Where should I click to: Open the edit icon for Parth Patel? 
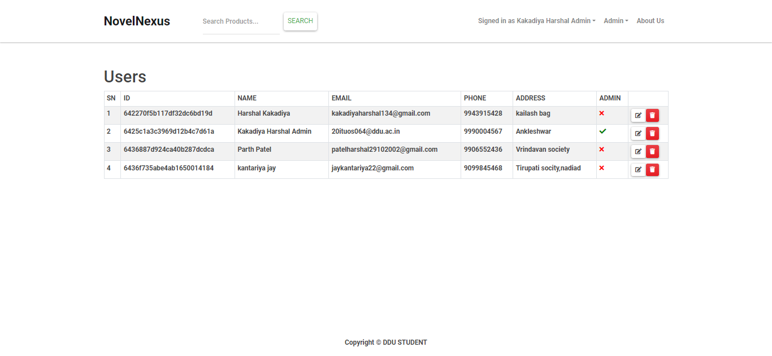click(x=638, y=151)
